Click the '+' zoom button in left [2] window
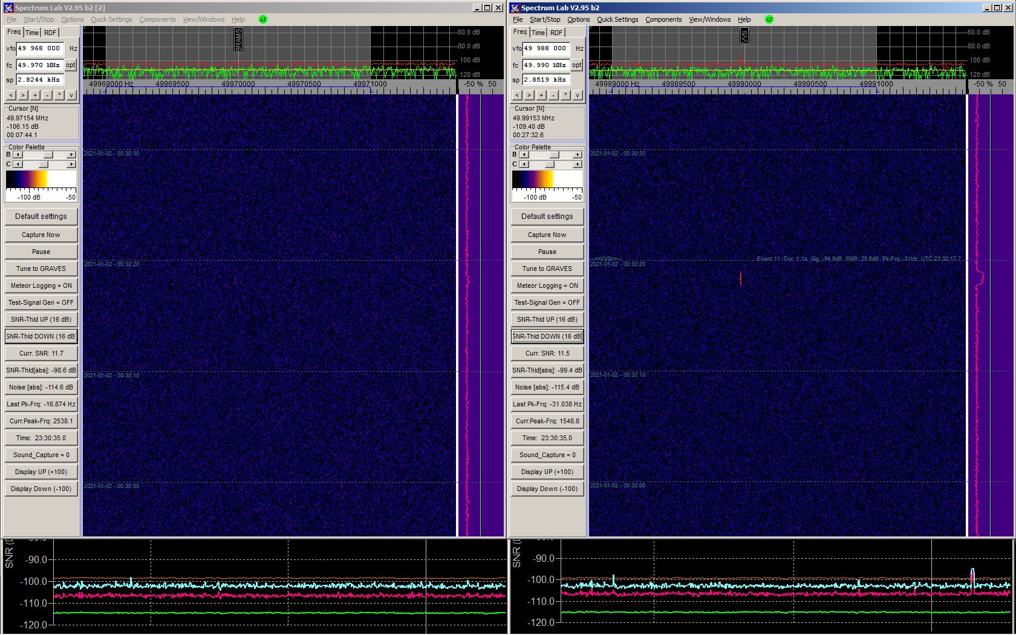Viewport: 1016px width, 635px height. 35,95
